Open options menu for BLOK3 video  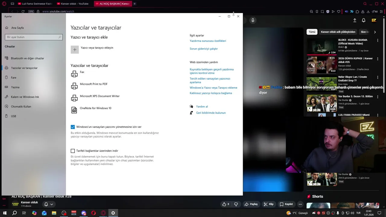[x=378, y=40]
